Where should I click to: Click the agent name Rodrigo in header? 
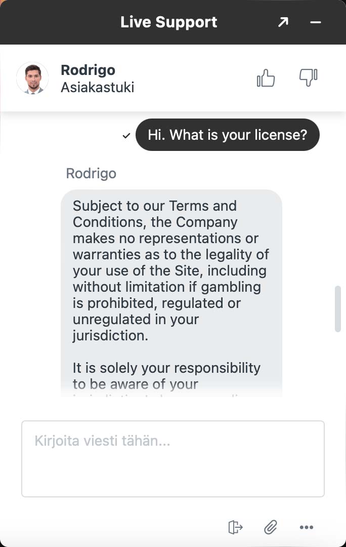pyautogui.click(x=88, y=70)
